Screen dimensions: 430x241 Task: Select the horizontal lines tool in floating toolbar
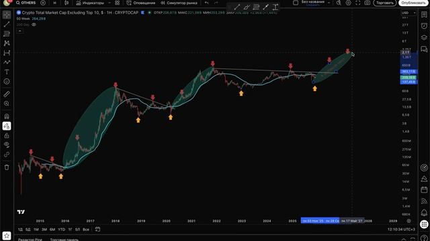256,7
